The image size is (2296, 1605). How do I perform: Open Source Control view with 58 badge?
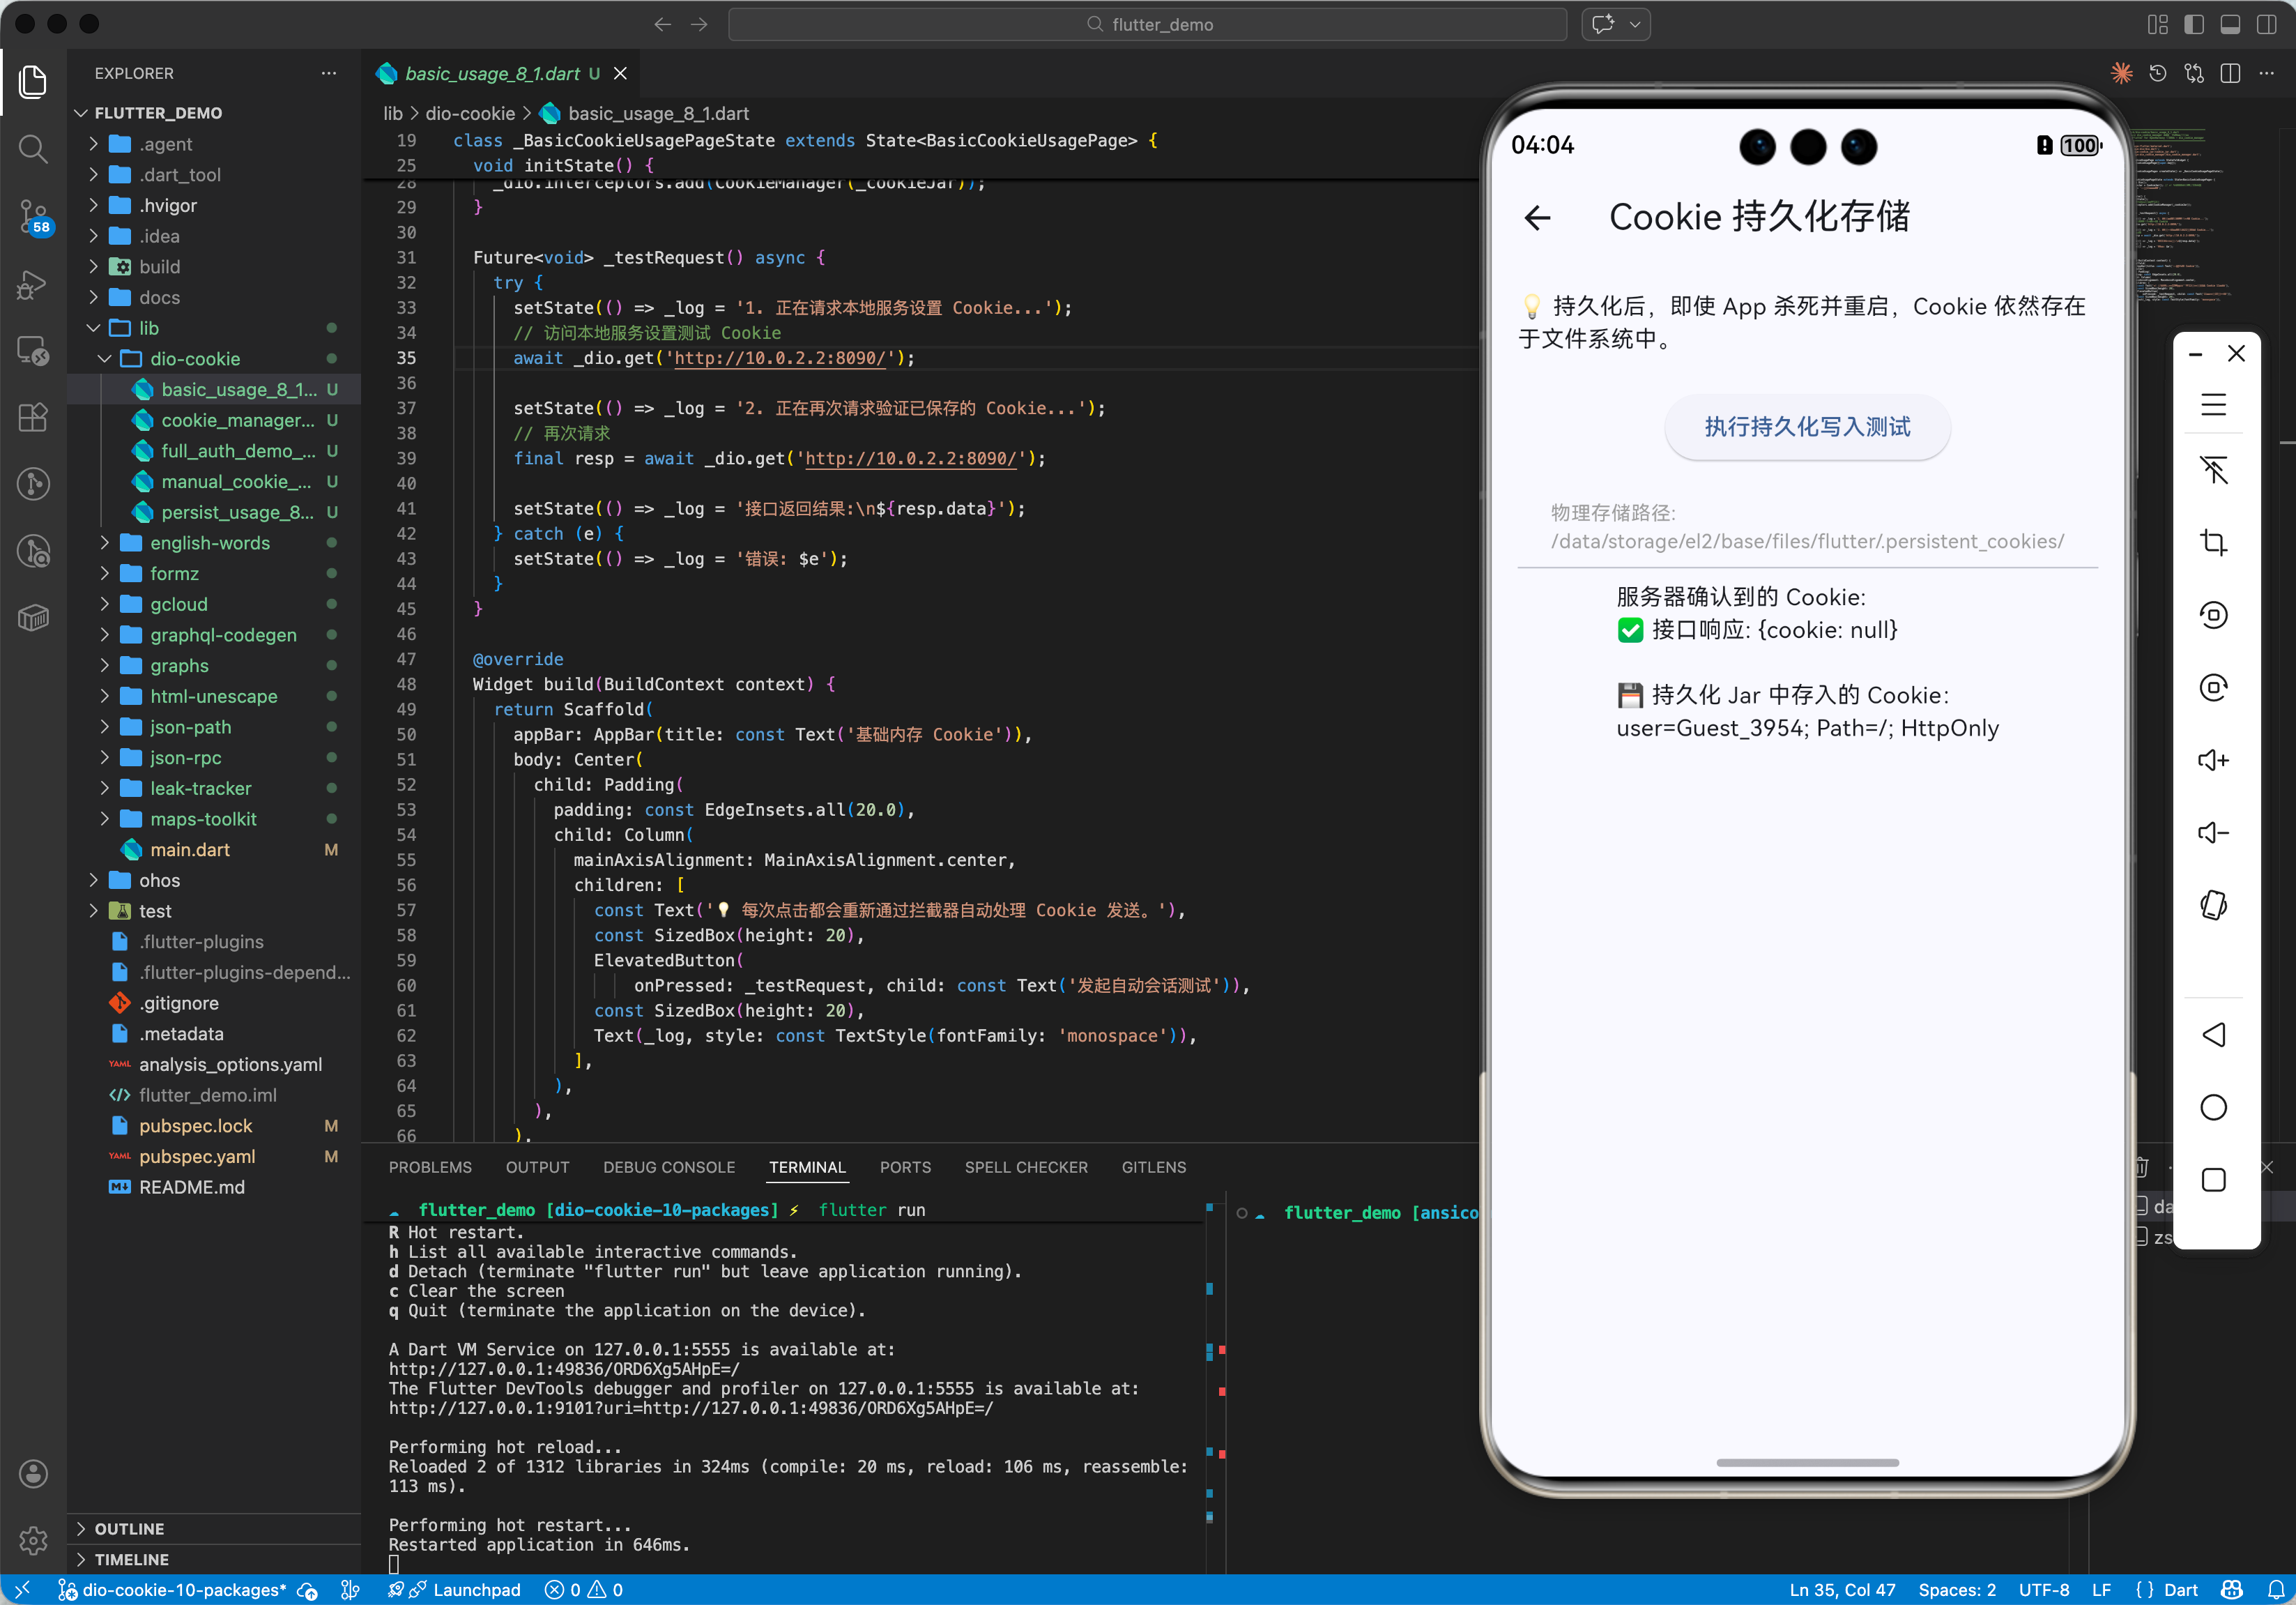(33, 214)
